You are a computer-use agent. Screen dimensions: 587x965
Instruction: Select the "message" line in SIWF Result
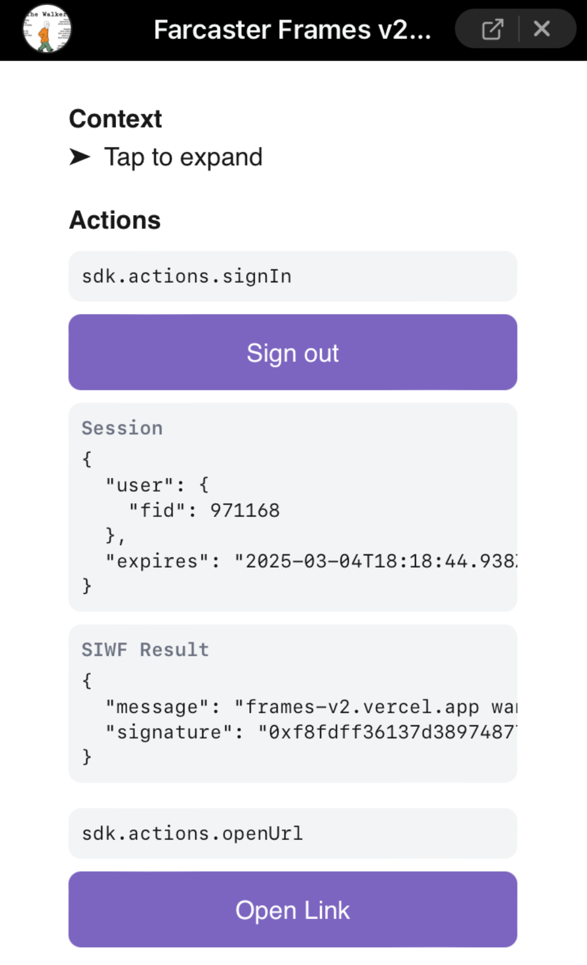[310, 707]
